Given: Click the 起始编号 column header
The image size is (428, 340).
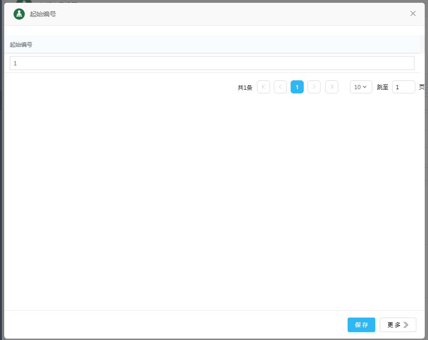Looking at the screenshot, I should pyautogui.click(x=21, y=45).
